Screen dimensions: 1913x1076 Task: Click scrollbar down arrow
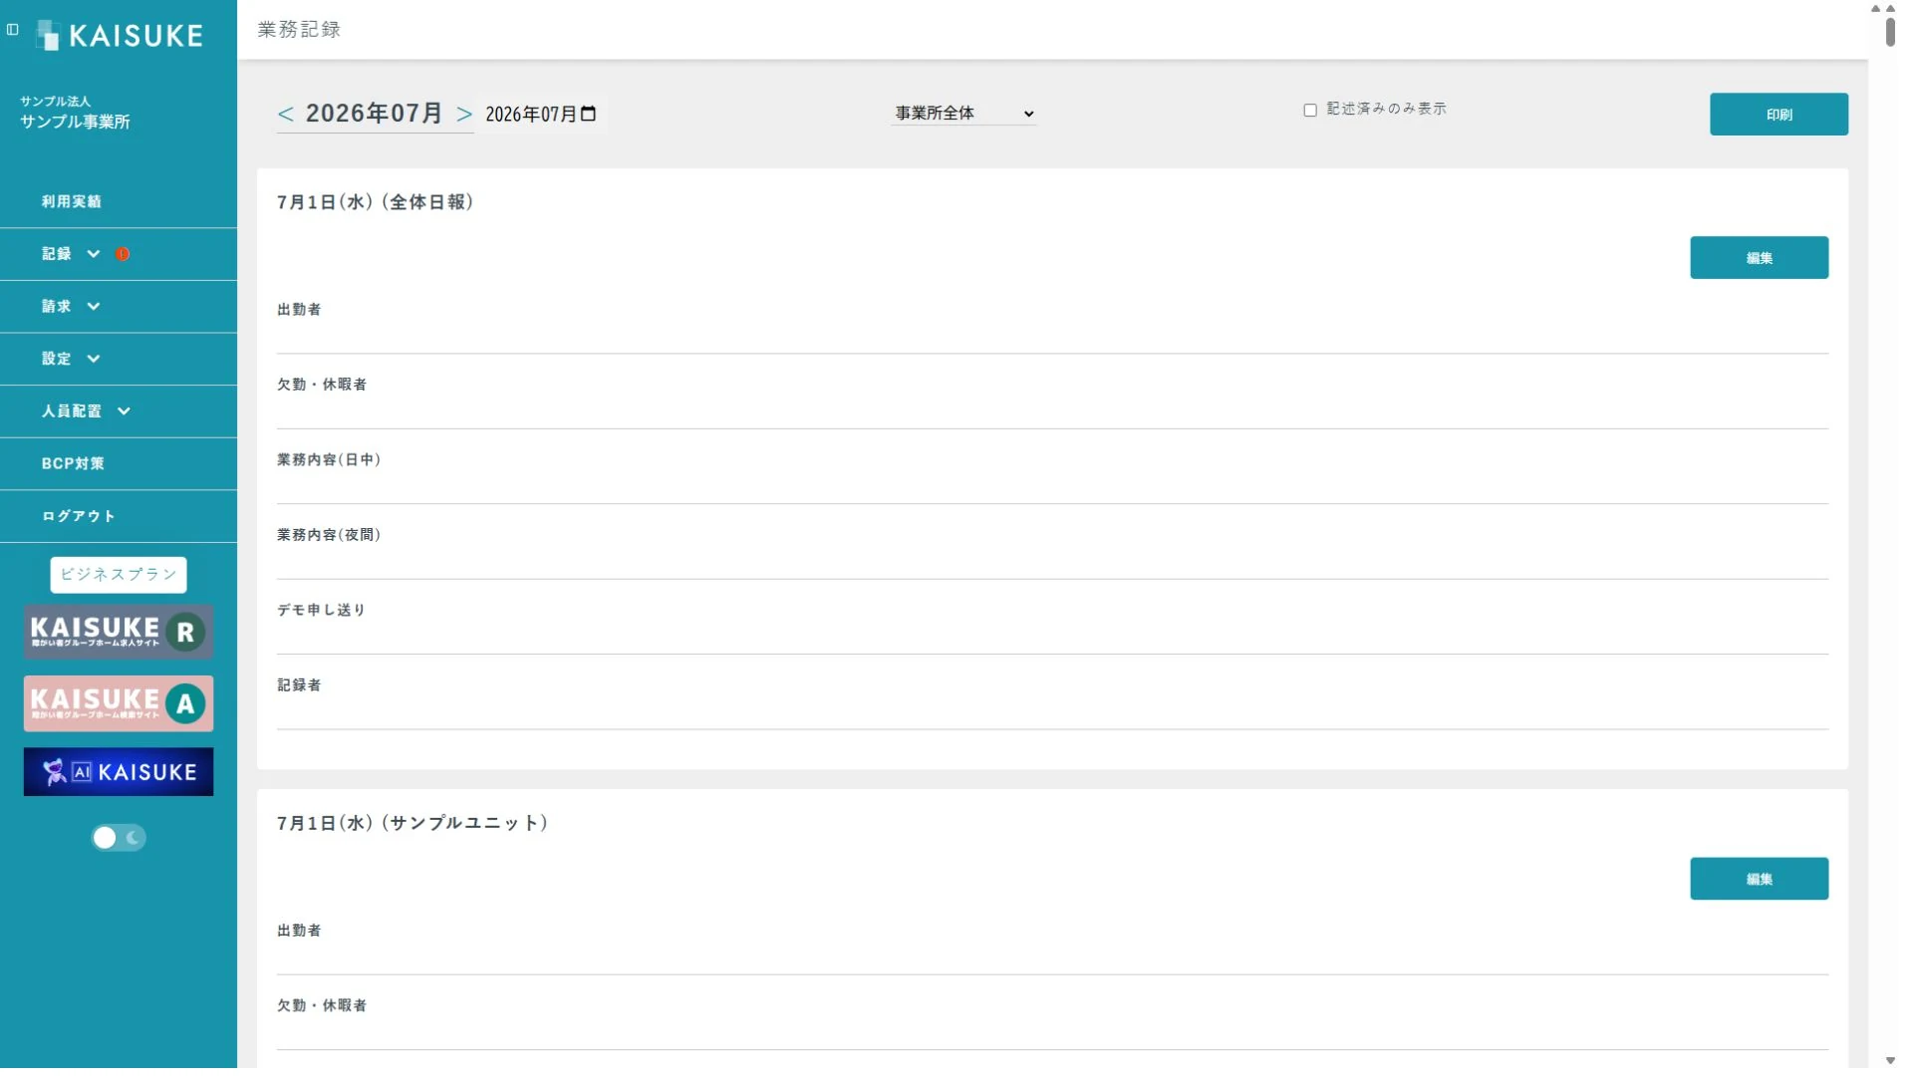pyautogui.click(x=1890, y=1061)
